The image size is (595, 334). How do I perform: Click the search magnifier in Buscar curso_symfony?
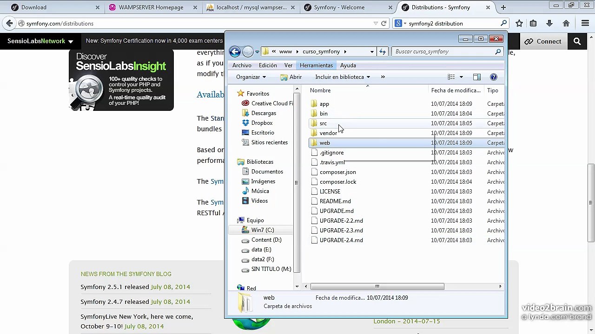tap(498, 51)
